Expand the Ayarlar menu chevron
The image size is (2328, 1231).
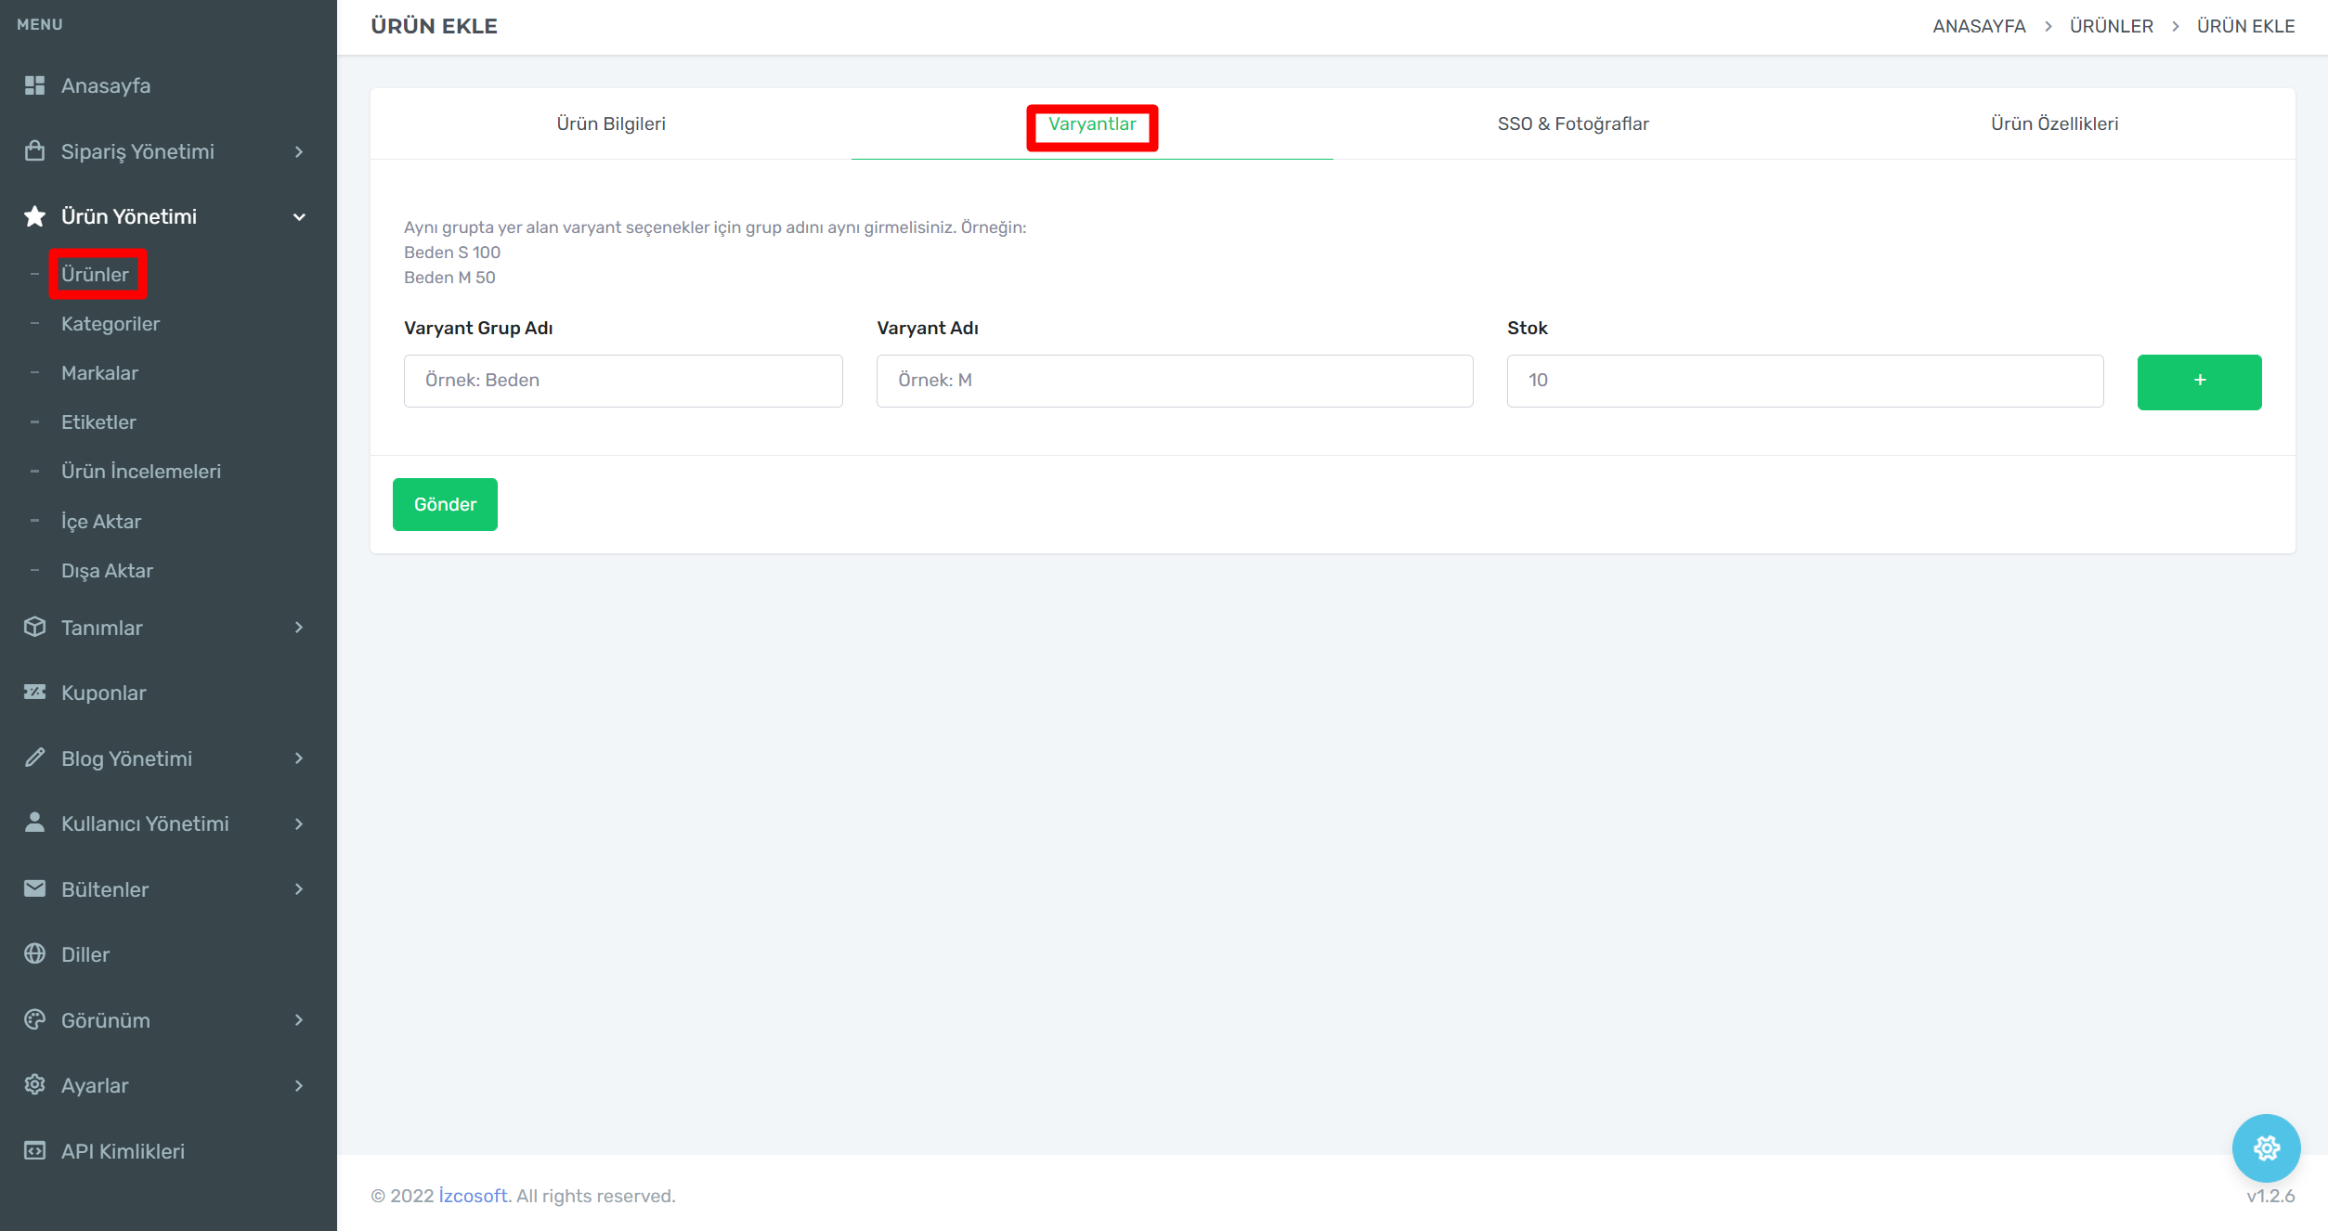[299, 1085]
